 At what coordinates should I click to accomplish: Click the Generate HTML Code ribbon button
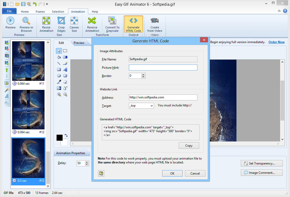coord(133,24)
